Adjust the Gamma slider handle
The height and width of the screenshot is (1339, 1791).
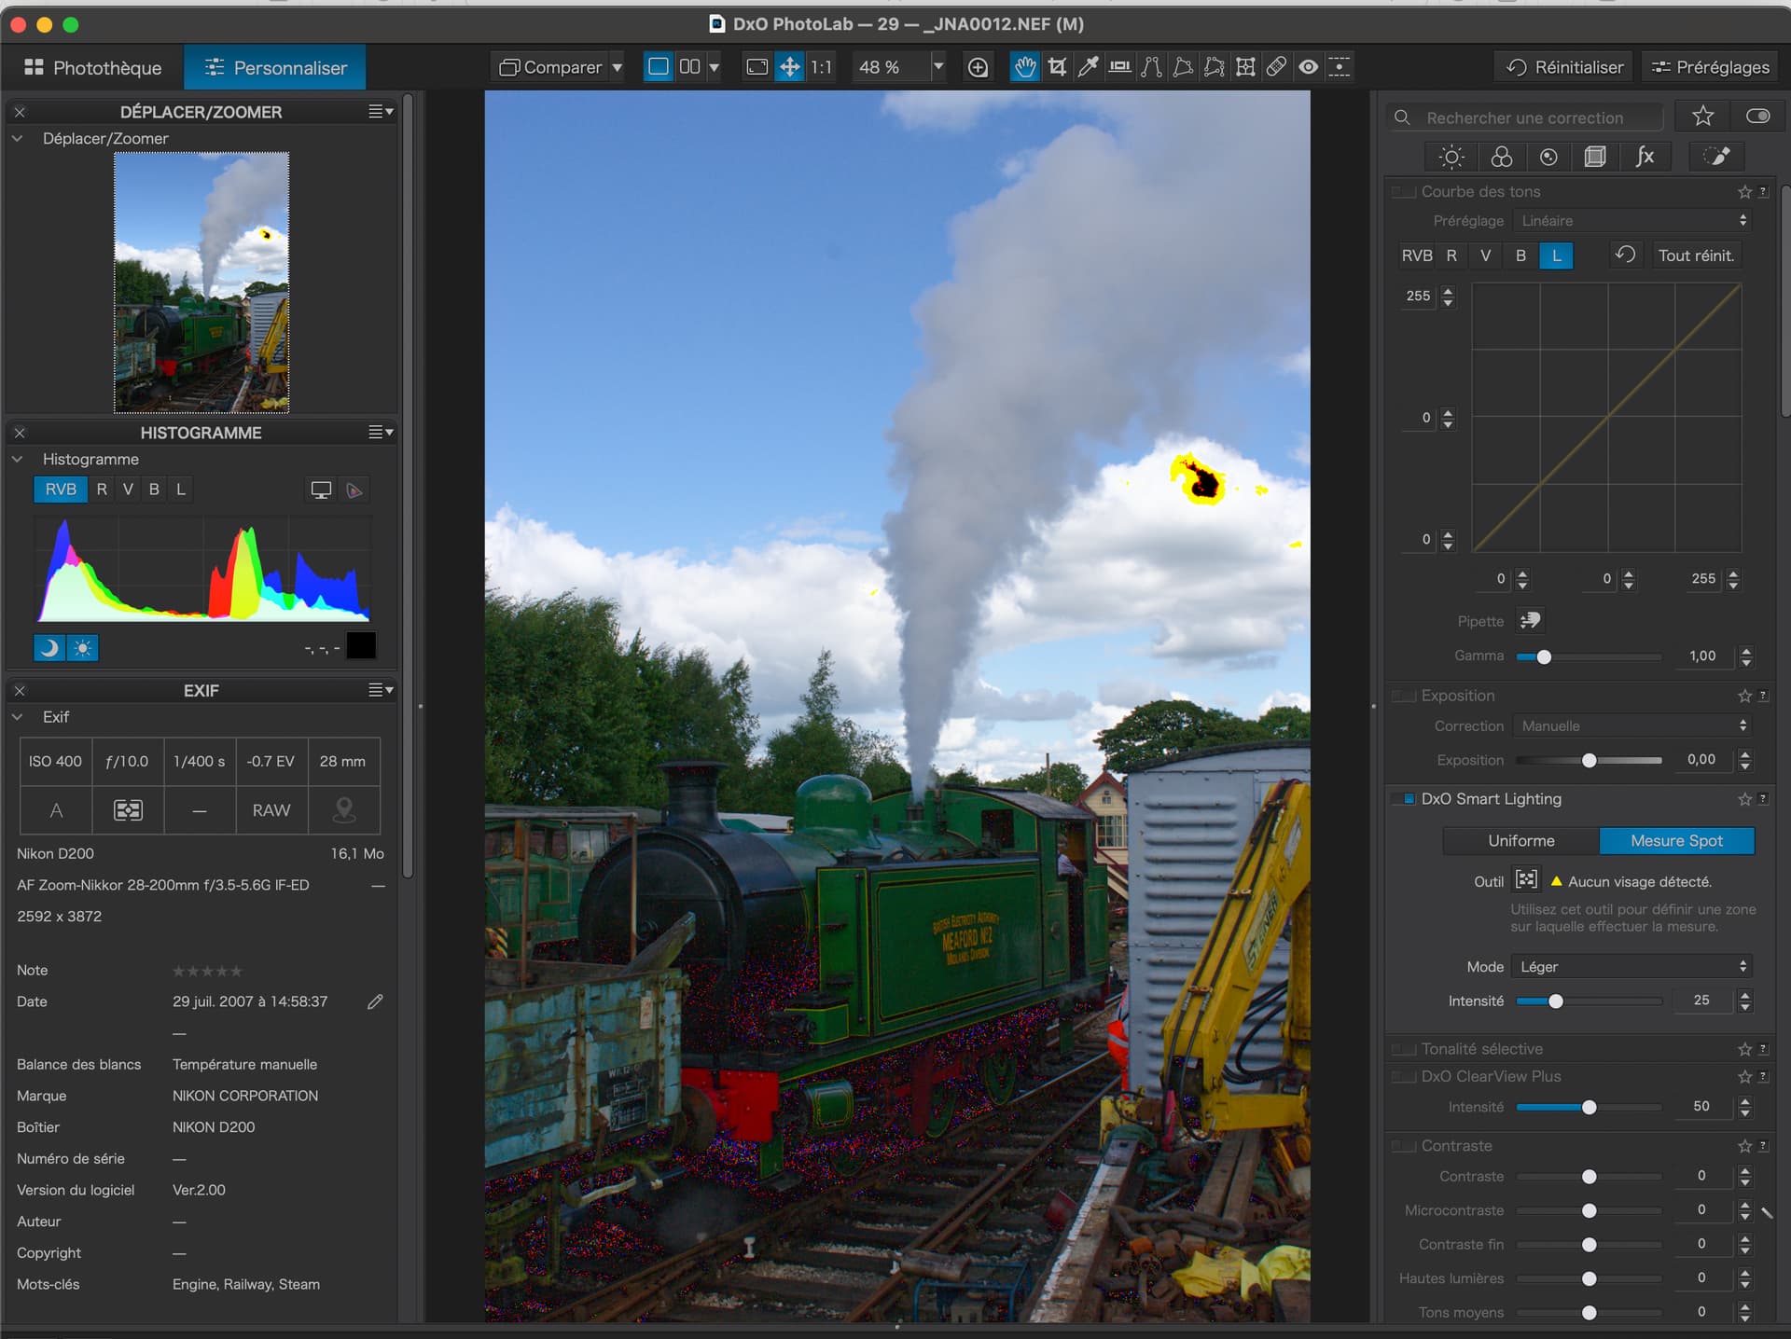(x=1544, y=656)
